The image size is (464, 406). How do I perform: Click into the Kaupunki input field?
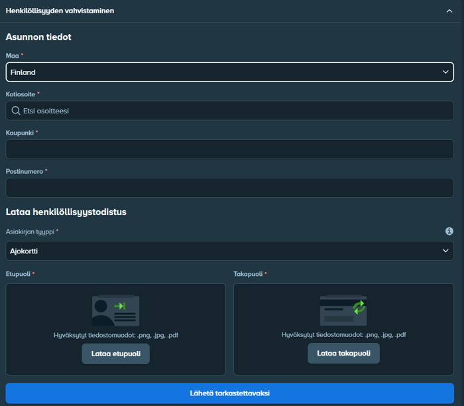(x=229, y=149)
